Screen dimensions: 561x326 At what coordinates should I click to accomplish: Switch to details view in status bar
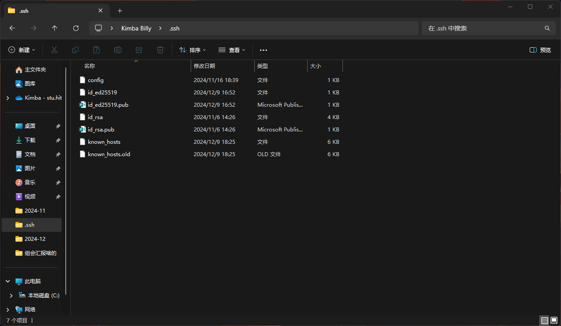pos(544,320)
